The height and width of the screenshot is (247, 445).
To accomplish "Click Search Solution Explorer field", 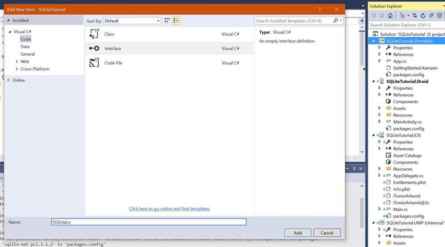I will 406,25.
